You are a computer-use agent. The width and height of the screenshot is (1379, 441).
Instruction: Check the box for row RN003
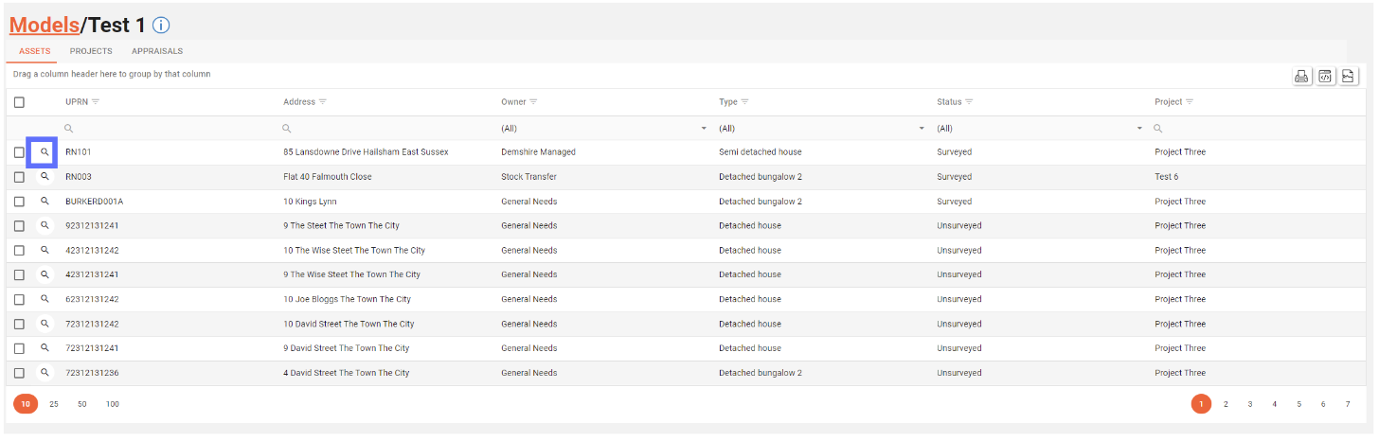(x=19, y=177)
